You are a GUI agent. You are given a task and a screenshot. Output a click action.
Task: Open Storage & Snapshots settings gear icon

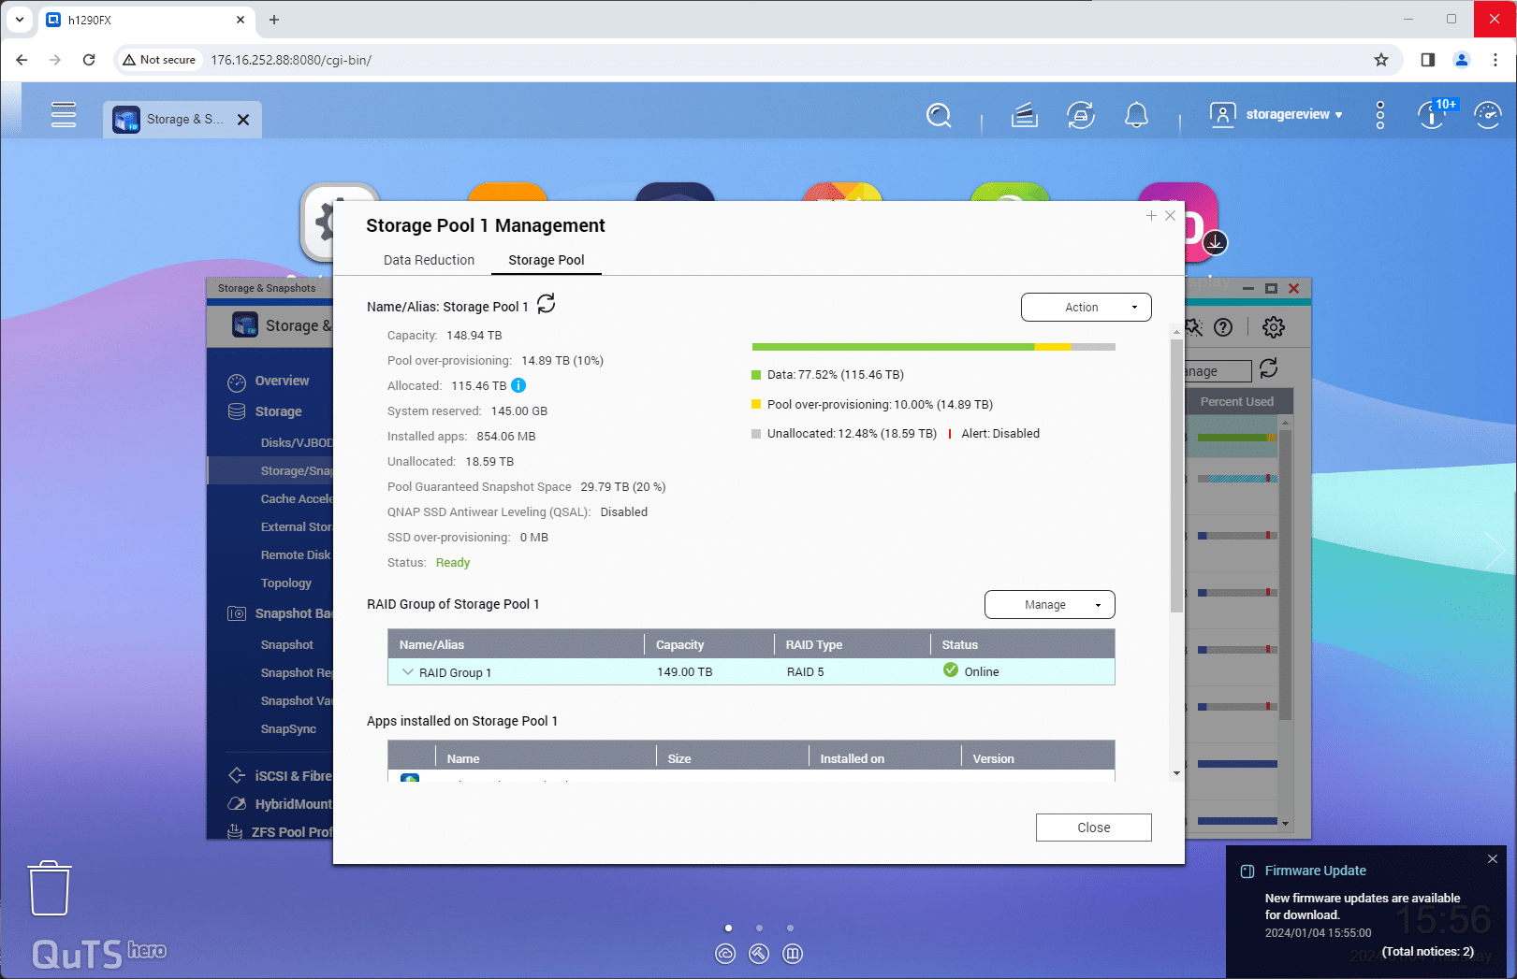pos(1274,327)
